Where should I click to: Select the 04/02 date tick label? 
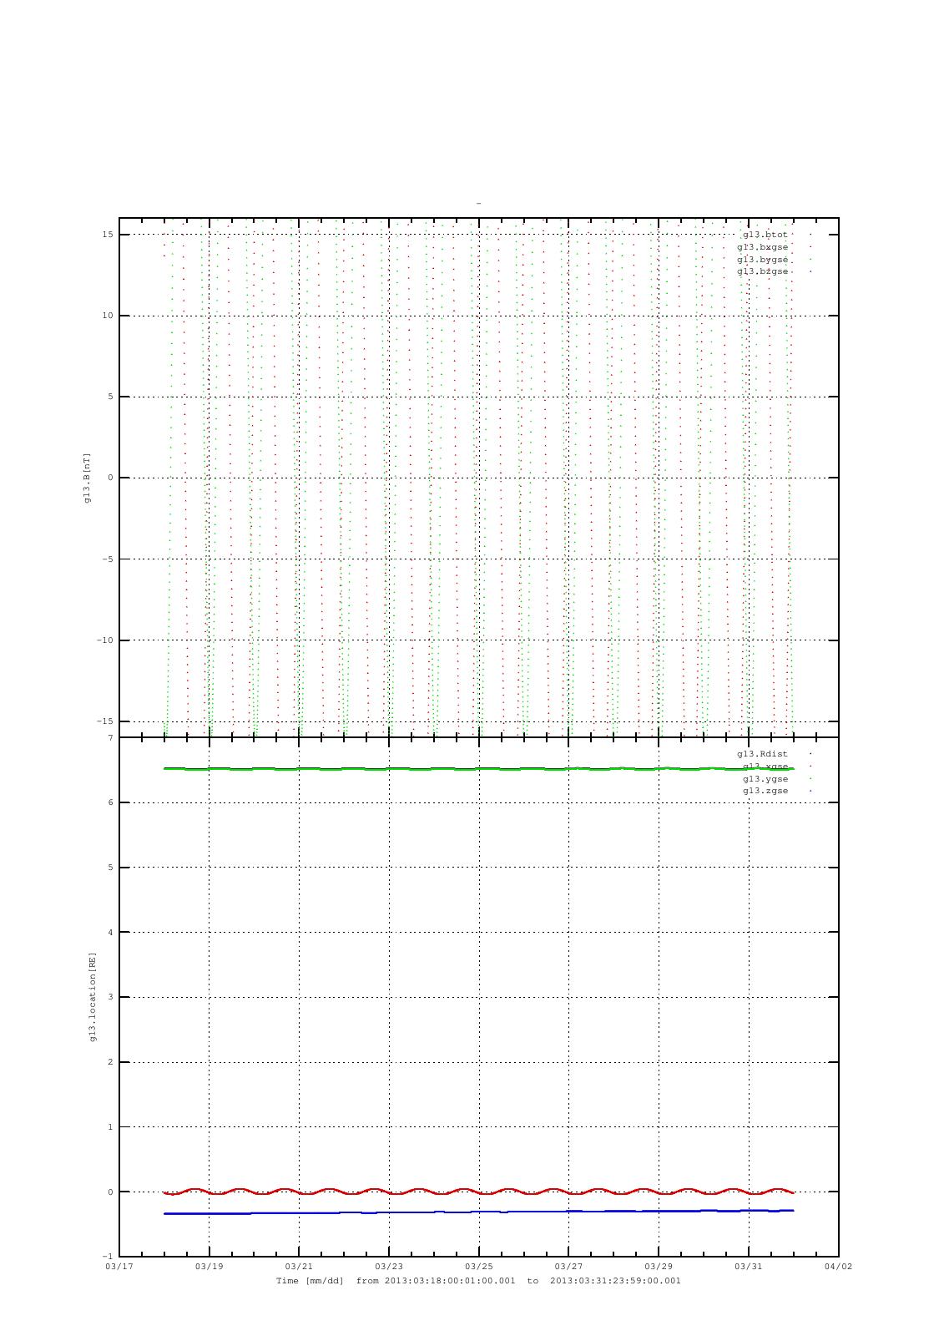click(x=839, y=1267)
